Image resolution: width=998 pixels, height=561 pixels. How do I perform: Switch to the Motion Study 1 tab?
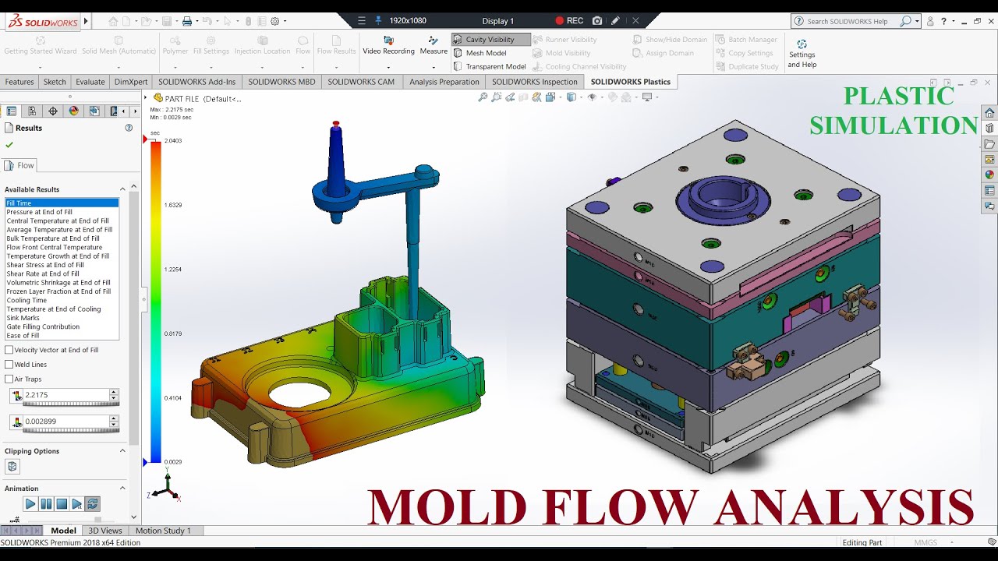click(x=163, y=531)
